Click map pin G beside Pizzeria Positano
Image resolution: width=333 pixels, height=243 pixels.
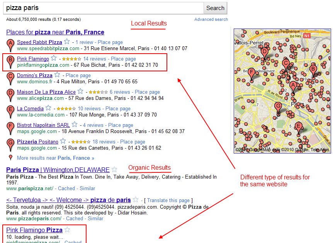[10, 145]
